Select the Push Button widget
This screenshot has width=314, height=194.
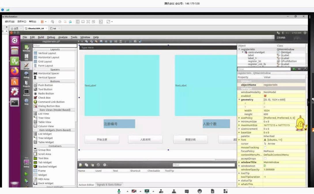pyautogui.click(x=45, y=85)
